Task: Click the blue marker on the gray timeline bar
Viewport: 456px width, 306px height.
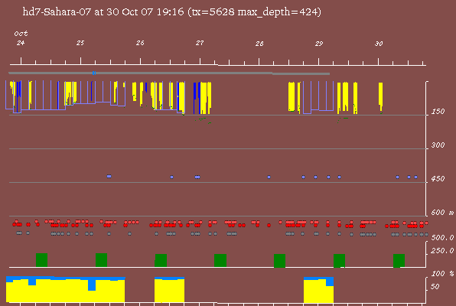Action: click(x=94, y=73)
